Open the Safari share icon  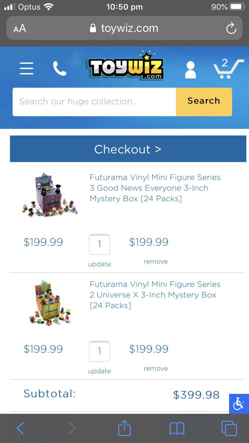124,428
